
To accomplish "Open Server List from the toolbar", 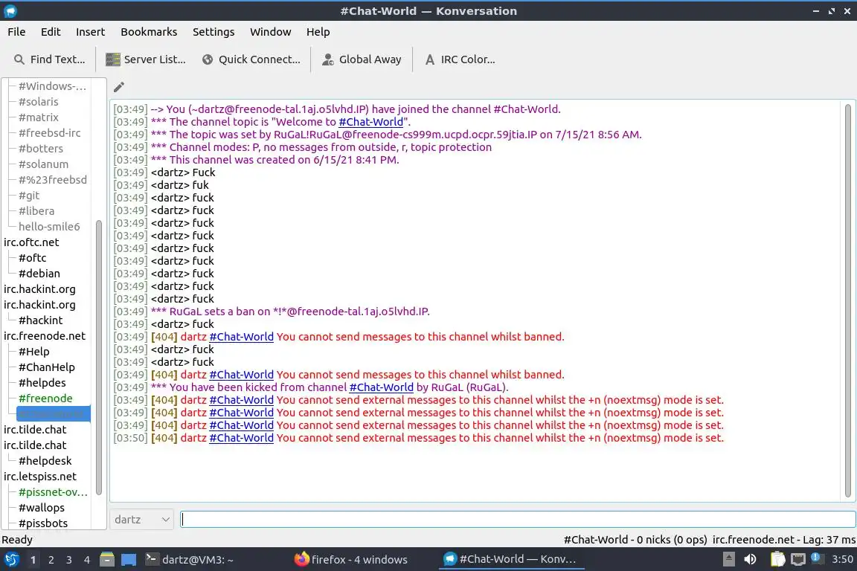I will (145, 59).
